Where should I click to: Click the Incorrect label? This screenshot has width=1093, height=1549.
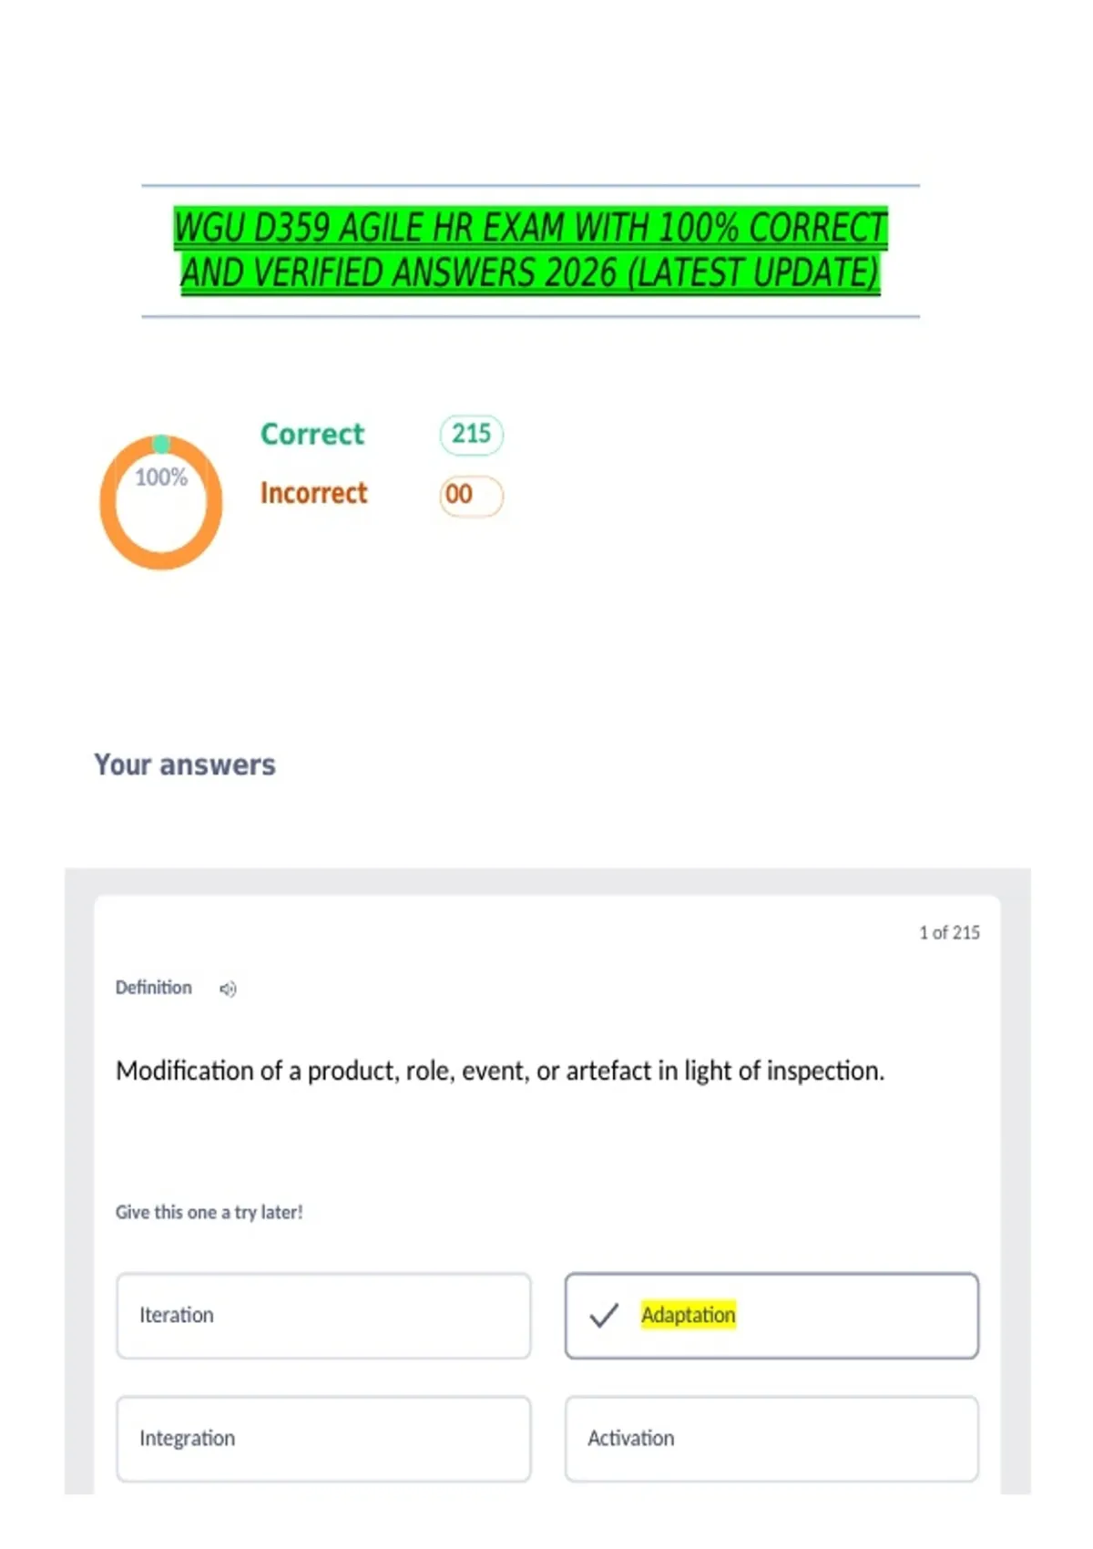[314, 493]
